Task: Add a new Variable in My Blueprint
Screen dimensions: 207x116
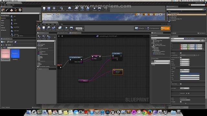Action: 39,37
